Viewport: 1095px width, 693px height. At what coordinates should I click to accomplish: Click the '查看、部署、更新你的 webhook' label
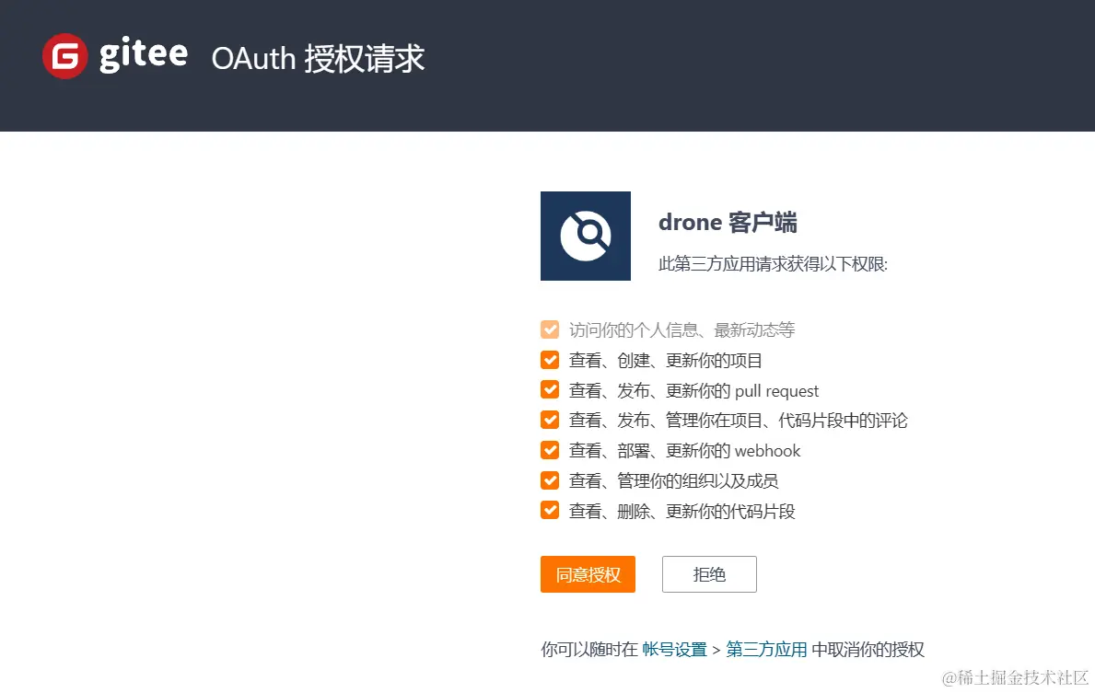point(684,451)
